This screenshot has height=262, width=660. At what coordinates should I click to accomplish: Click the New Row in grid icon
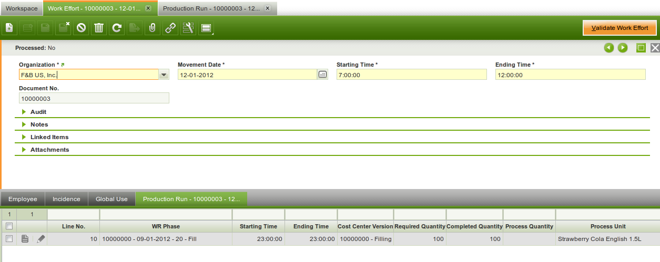coord(27,28)
